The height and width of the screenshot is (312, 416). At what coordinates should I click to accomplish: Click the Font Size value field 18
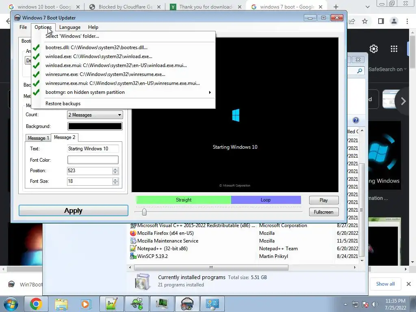(90, 181)
